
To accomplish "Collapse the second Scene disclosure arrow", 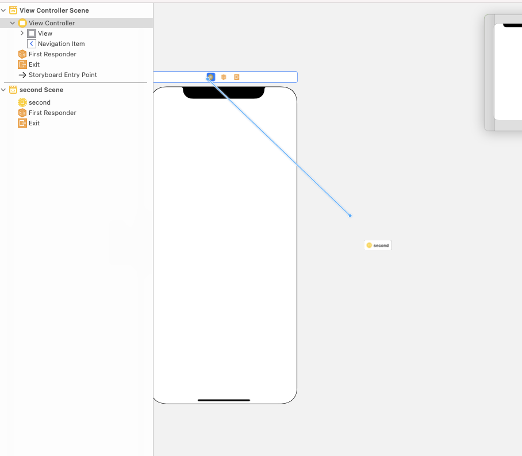I will pos(3,90).
